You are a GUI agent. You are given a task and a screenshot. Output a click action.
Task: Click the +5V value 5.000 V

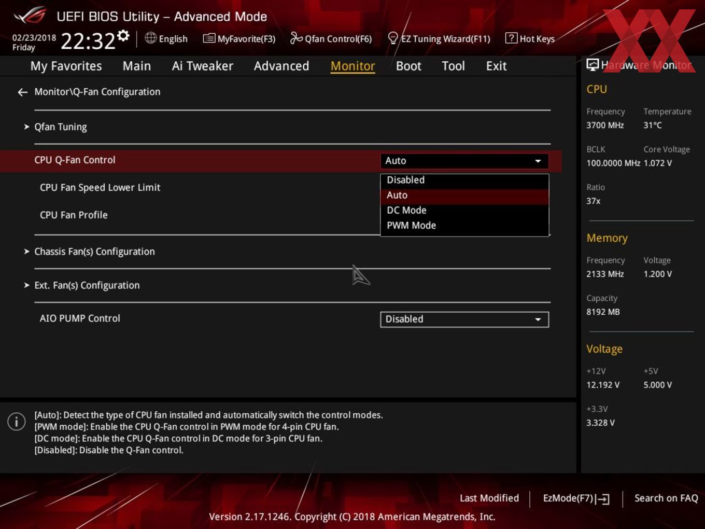(x=657, y=385)
